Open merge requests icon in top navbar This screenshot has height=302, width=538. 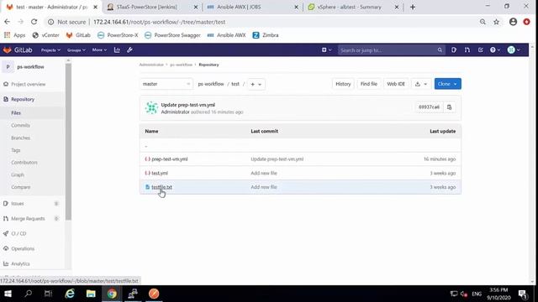click(x=467, y=50)
